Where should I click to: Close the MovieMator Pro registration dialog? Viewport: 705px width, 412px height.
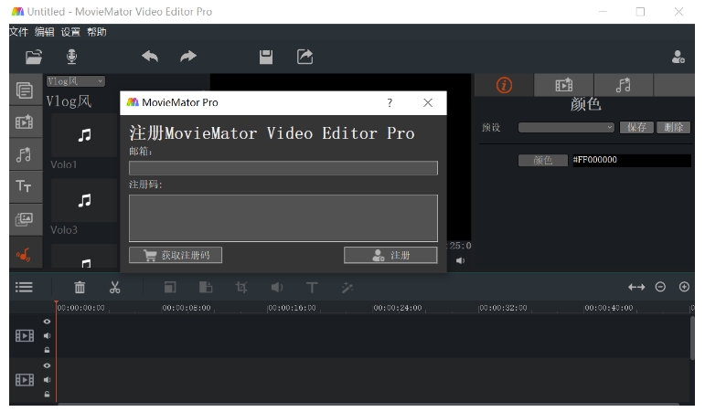(428, 103)
